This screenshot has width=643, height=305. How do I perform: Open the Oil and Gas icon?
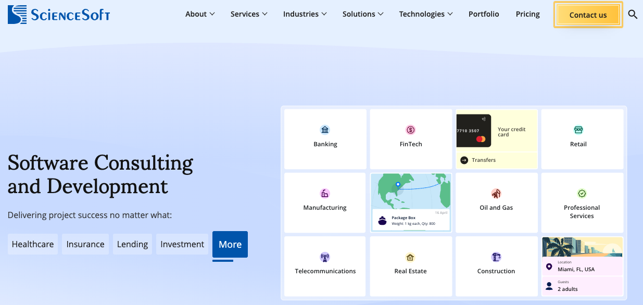(496, 194)
